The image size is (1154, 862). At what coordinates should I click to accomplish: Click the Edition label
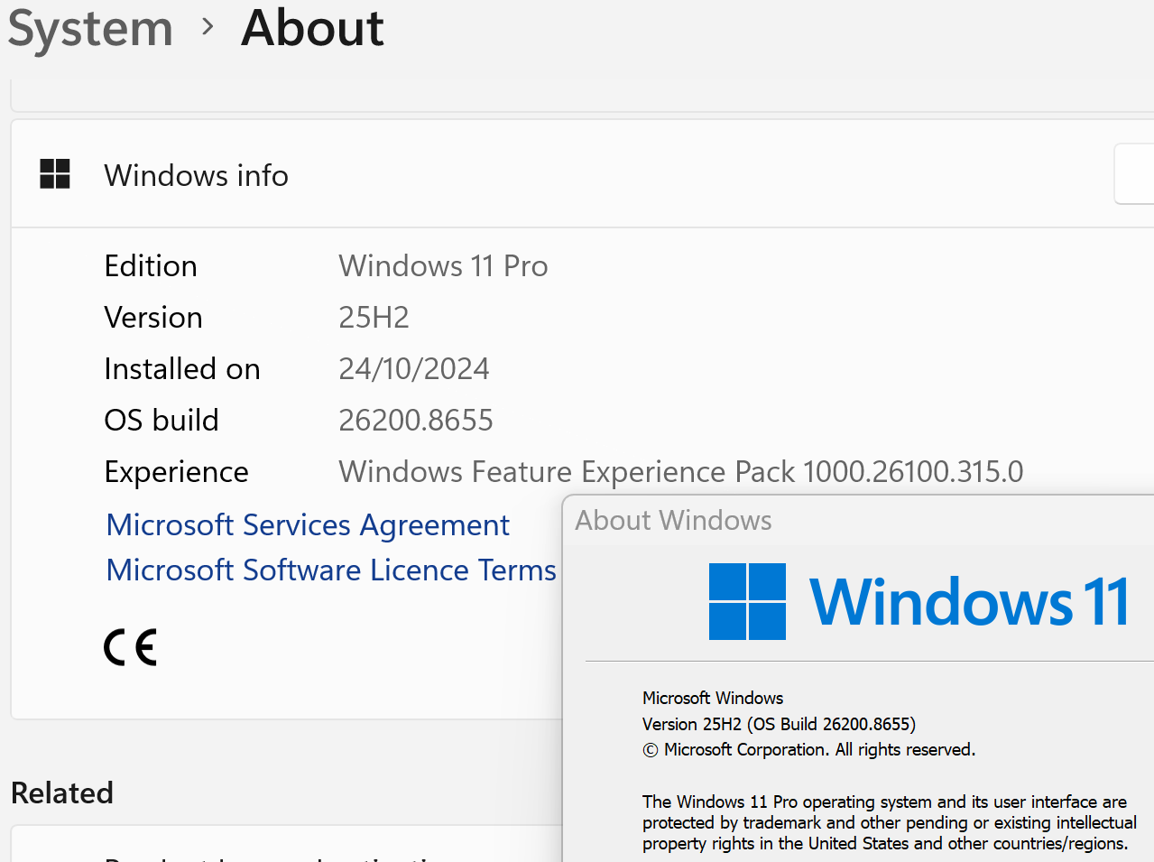[151, 266]
